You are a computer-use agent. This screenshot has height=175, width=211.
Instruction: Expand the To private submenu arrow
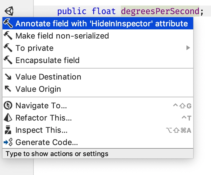(x=188, y=48)
